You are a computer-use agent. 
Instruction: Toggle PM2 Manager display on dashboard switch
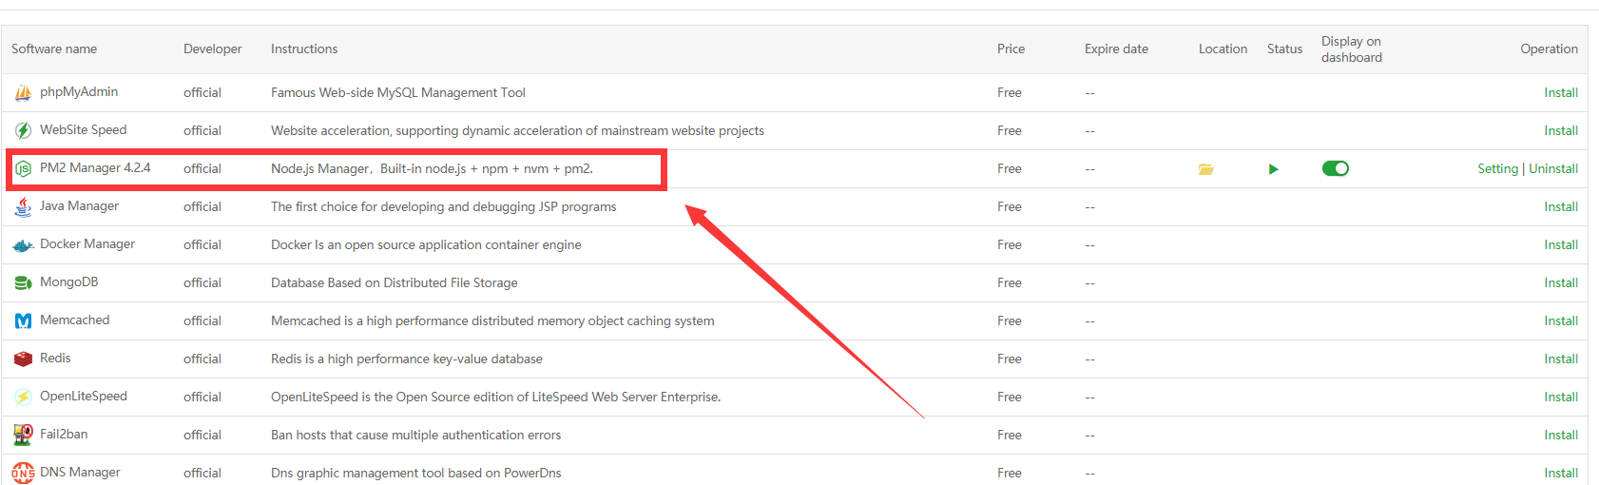1336,168
